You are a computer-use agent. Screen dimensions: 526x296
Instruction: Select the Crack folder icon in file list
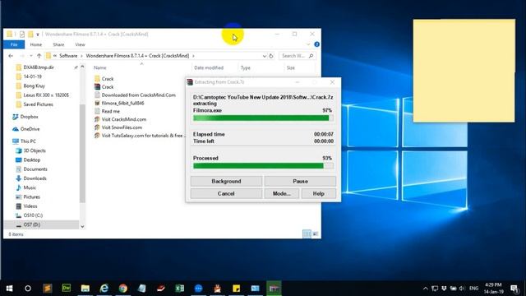point(97,79)
